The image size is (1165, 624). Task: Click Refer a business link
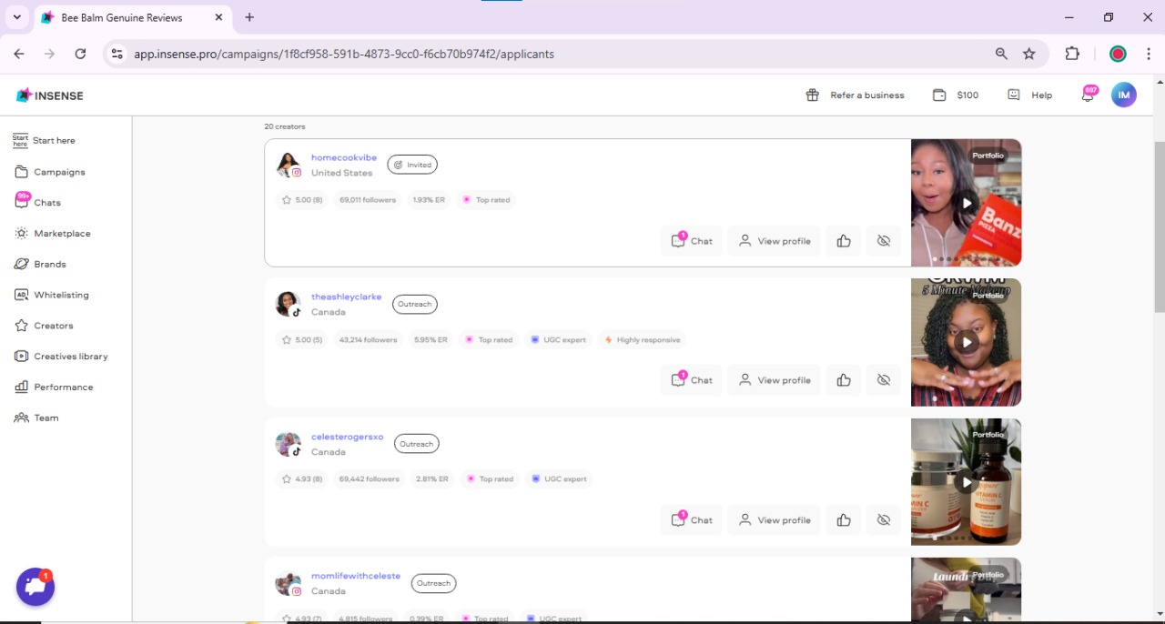pyautogui.click(x=855, y=95)
